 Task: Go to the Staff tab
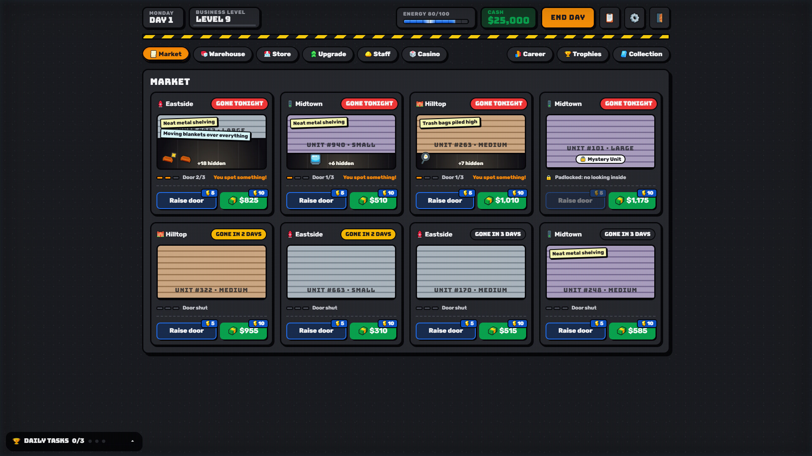(x=377, y=54)
